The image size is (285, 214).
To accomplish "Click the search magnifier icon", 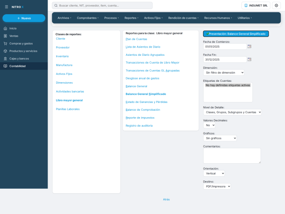I will point(56,6).
